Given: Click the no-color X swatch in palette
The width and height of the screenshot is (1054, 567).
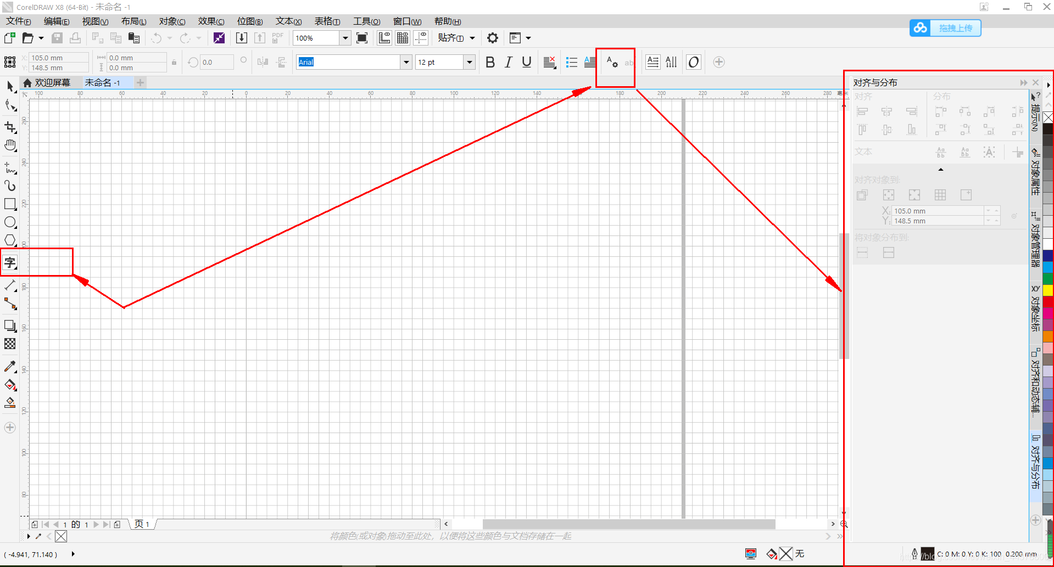Looking at the screenshot, I should coord(1048,117).
